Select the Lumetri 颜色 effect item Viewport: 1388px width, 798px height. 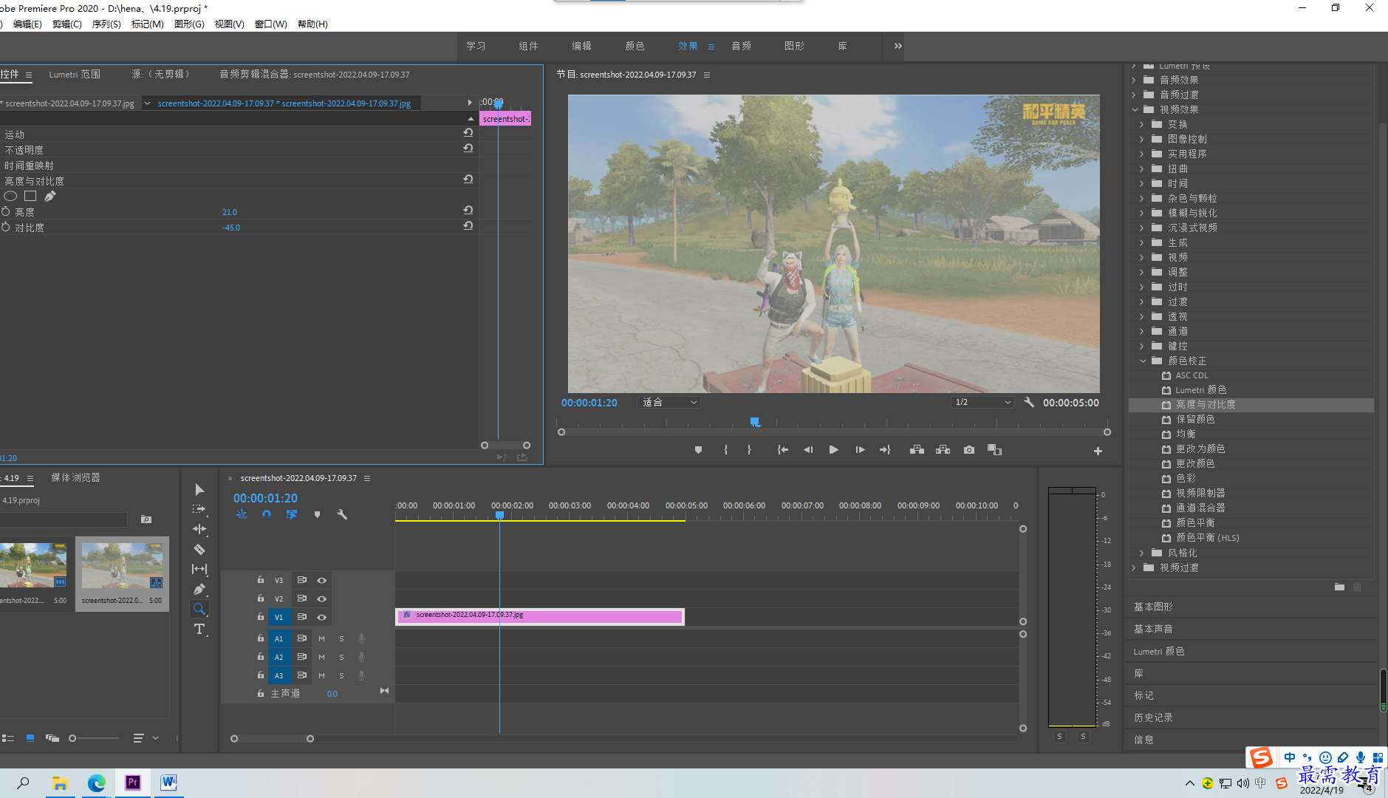point(1200,390)
